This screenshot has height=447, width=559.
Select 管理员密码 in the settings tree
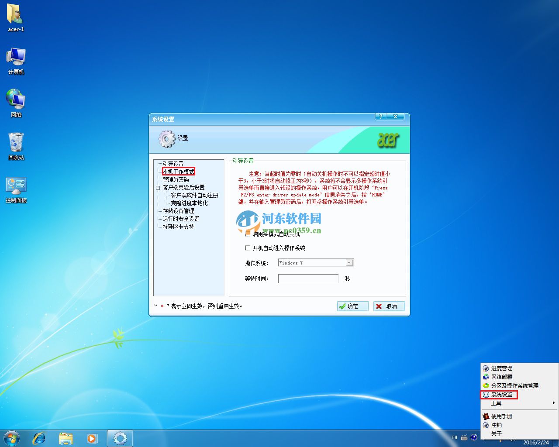pos(176,179)
